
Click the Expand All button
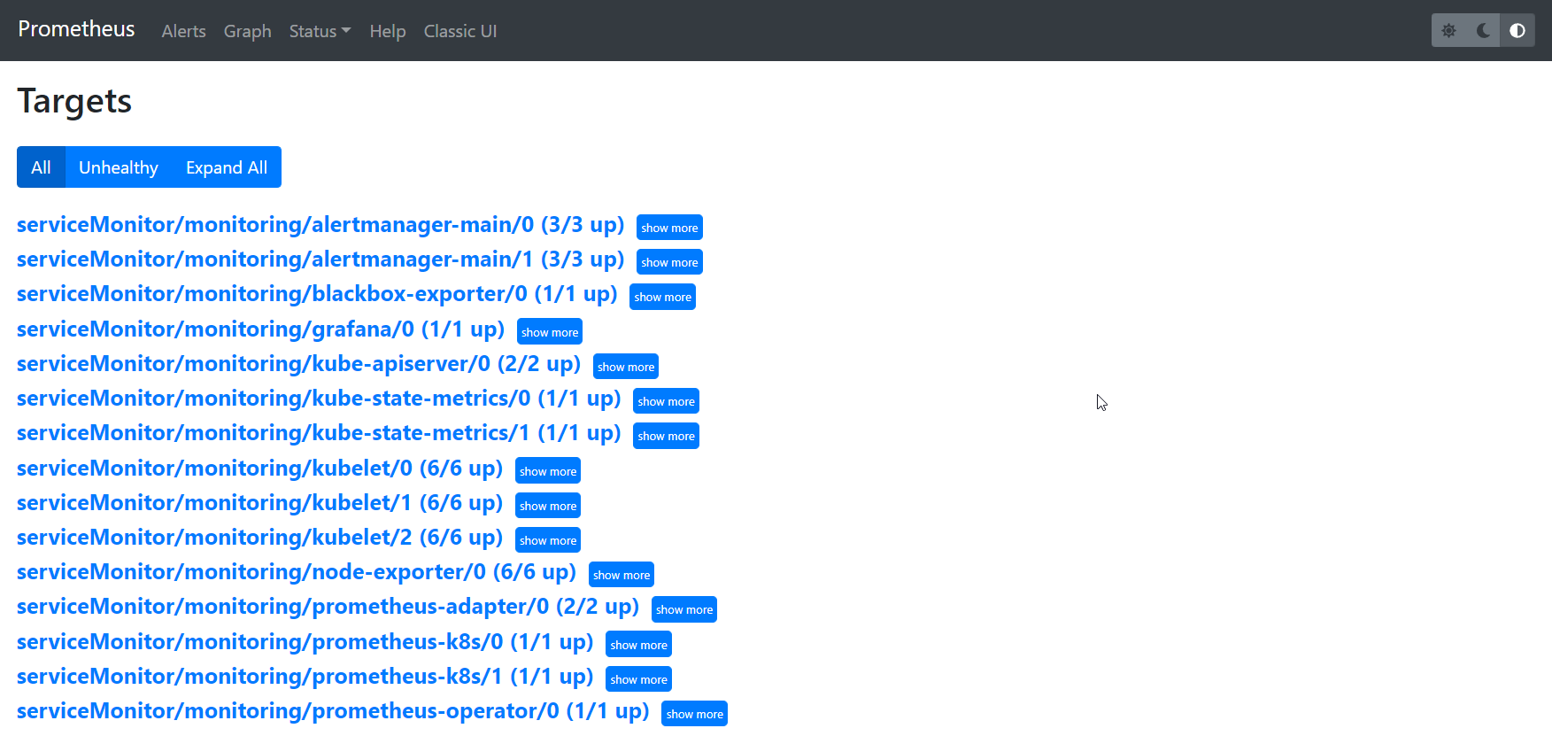tap(227, 167)
